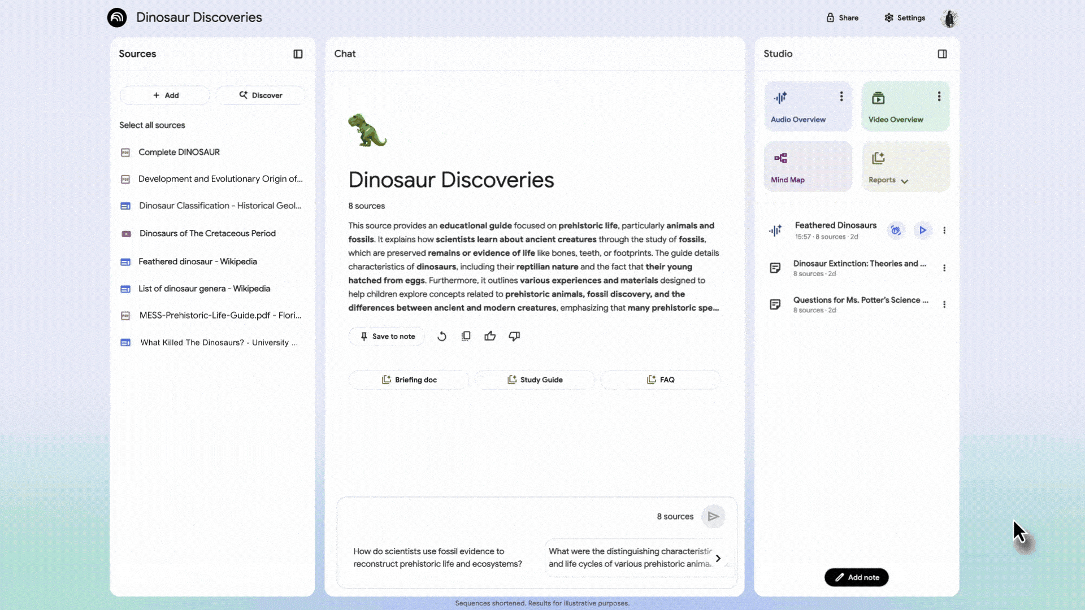
Task: Click thumbs up on summary
Action: [x=490, y=337]
